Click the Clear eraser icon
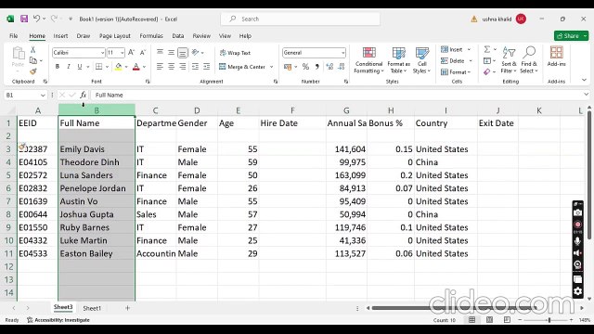The height and width of the screenshot is (334, 594). 486,71
